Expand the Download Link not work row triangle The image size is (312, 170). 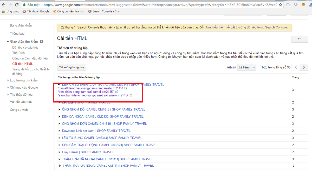click(x=59, y=131)
